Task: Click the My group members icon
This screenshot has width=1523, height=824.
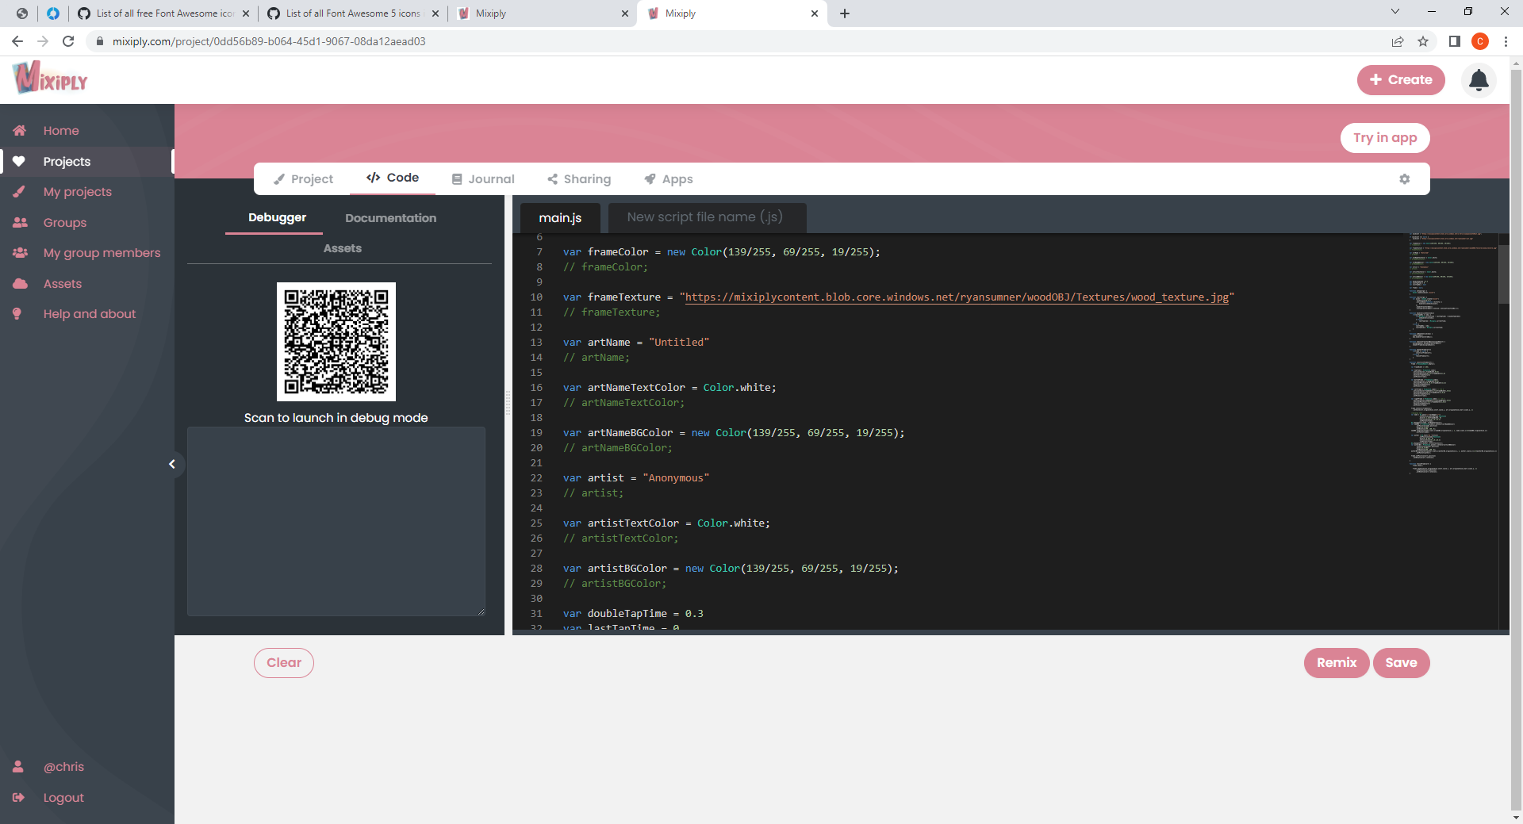Action: click(20, 253)
